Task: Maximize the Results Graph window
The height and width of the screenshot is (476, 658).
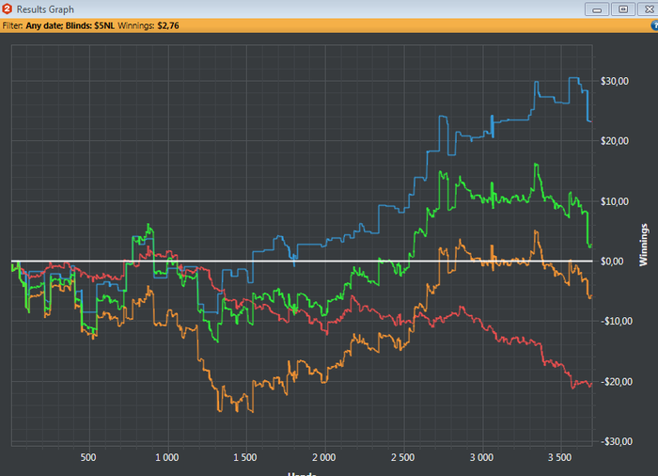Action: (623, 9)
